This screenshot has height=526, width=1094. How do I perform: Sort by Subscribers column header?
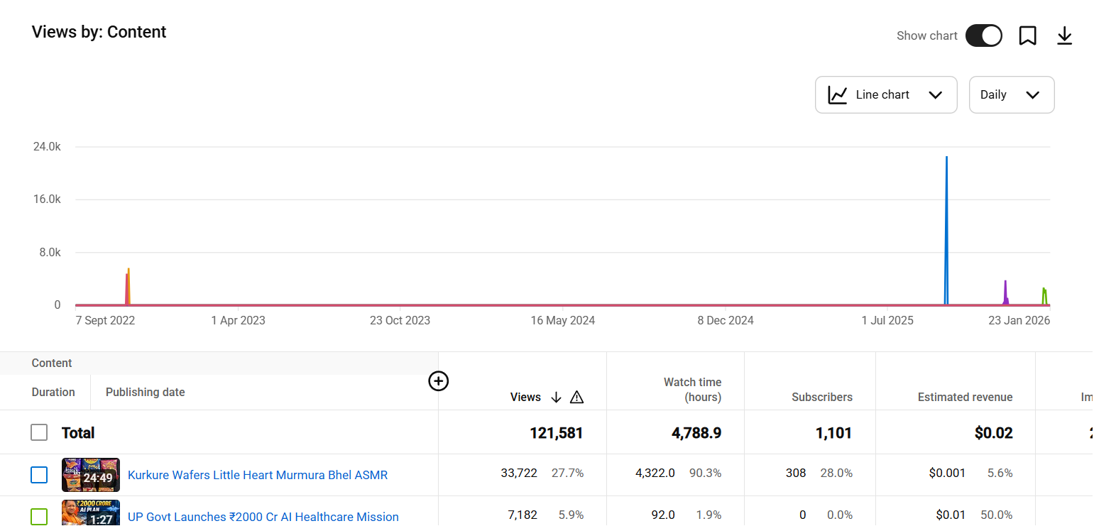[x=821, y=397]
